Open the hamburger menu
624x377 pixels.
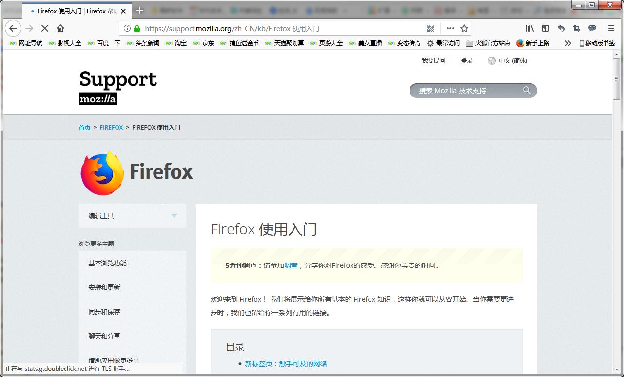point(611,28)
